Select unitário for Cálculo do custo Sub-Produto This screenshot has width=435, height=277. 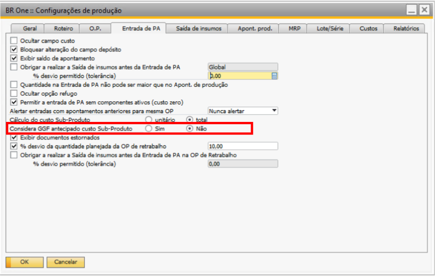click(x=149, y=120)
